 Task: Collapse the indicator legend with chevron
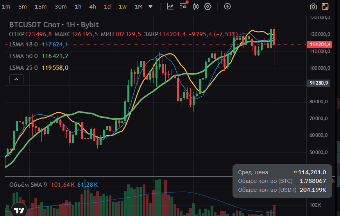pyautogui.click(x=16, y=80)
